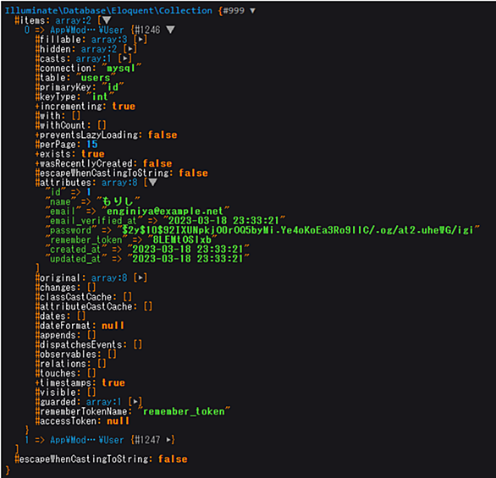Screen dimensions: 496x478
Task: Collapse the #attributes array:8 section
Action: (x=153, y=183)
